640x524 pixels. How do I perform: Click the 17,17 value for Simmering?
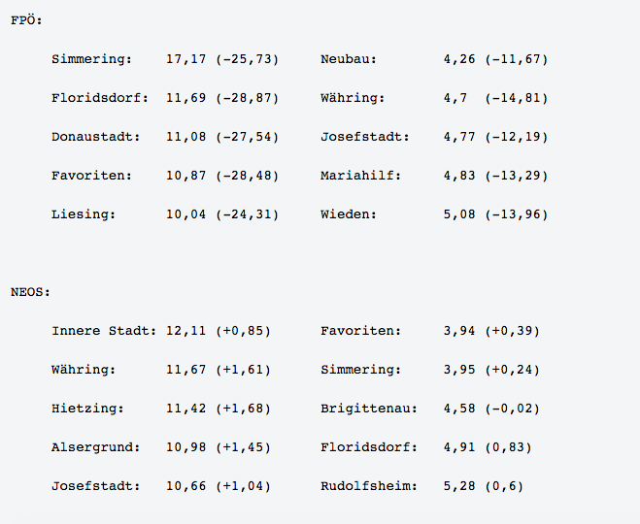pos(186,59)
